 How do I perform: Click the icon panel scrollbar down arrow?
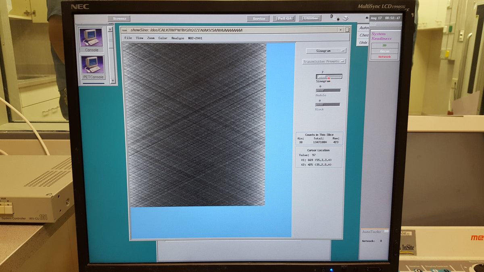pyautogui.click(x=113, y=81)
